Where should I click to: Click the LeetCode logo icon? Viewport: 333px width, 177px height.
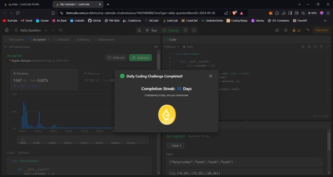7,30
